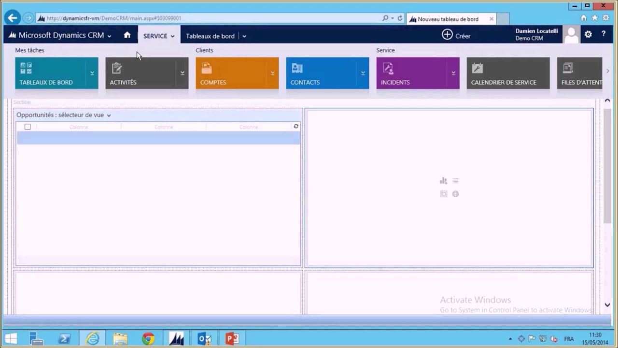Insert an iframe into the empty section
The width and height of the screenshot is (618, 348).
pos(443,194)
